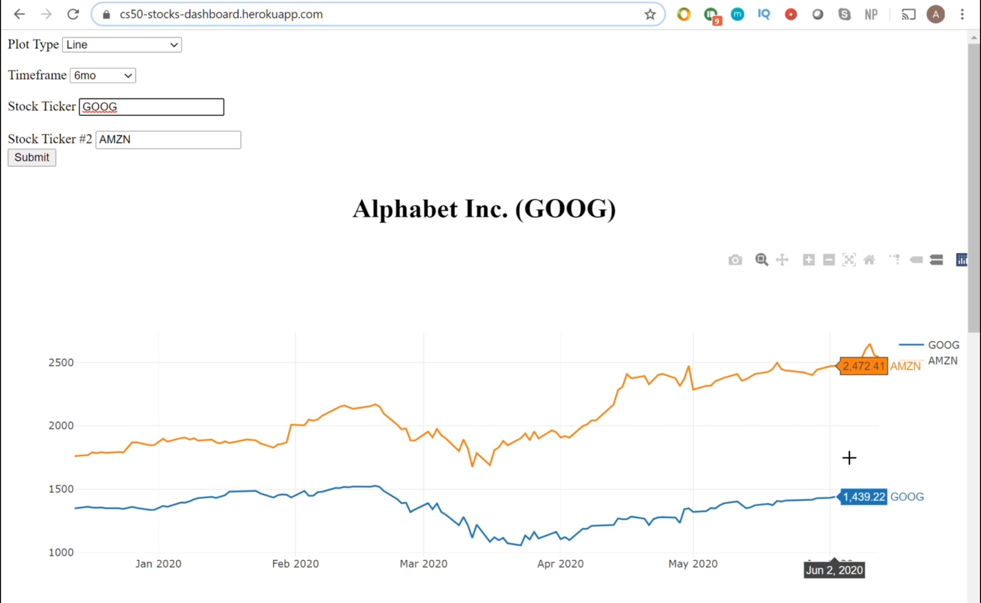Click the Autoscale icon on the chart
This screenshot has height=603, width=981.
(x=849, y=260)
